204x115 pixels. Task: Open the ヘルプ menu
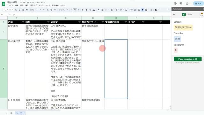tap(63, 5)
